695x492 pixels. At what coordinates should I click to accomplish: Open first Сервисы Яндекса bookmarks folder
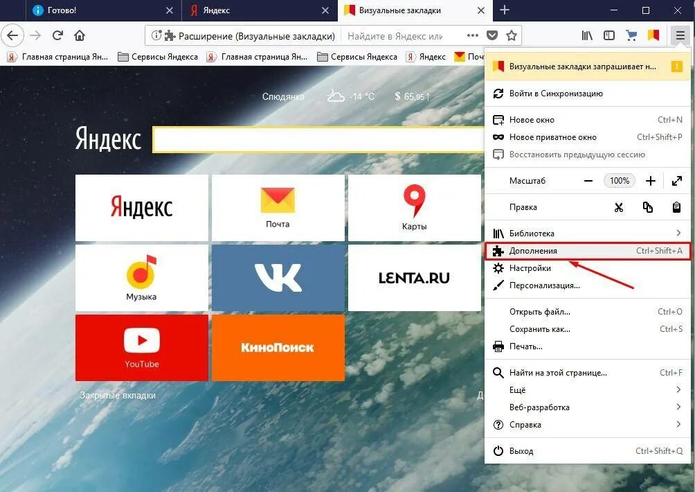tap(158, 57)
